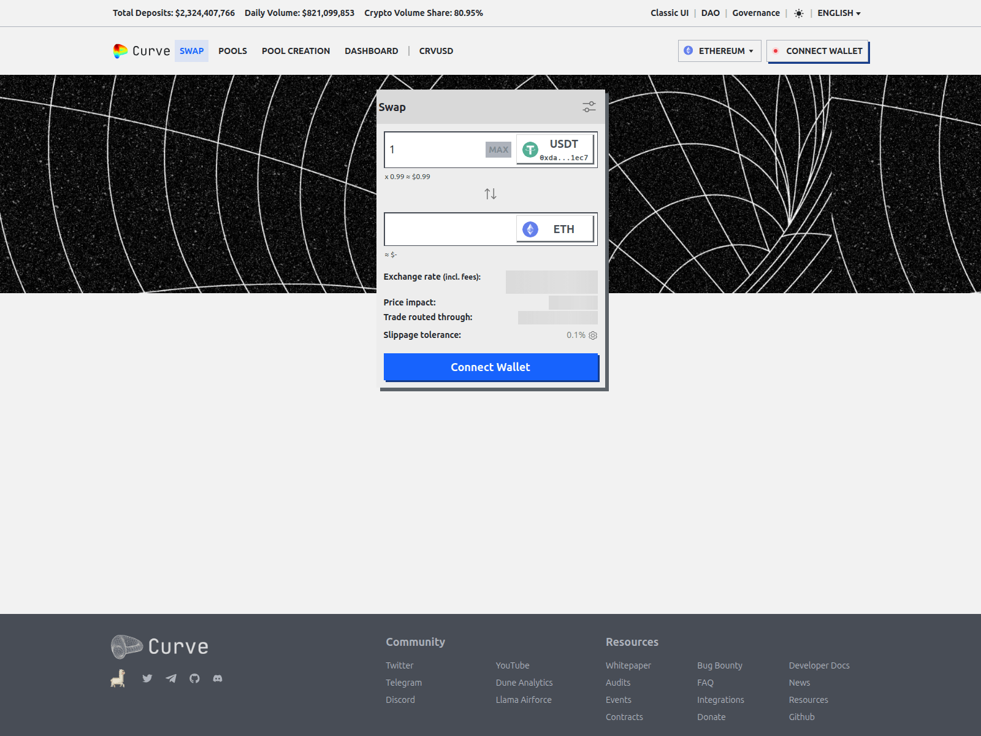Select the USDT token selector
Image resolution: width=981 pixels, height=736 pixels.
point(554,149)
